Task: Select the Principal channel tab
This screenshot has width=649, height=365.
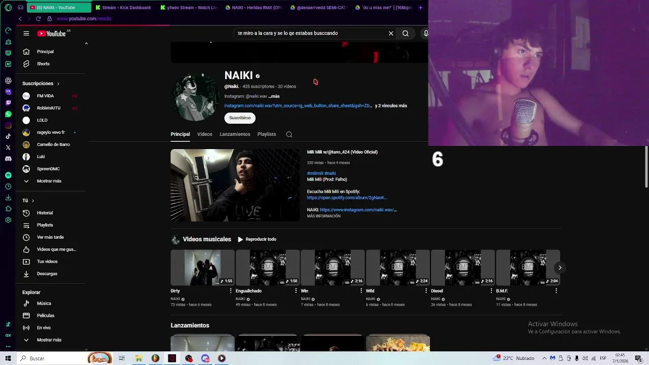Action: [x=180, y=134]
